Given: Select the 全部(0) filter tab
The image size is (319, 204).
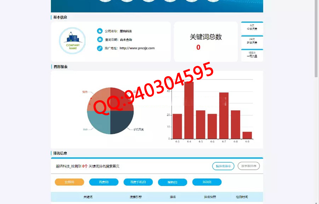Looking at the screenshot, I should pos(69,182).
